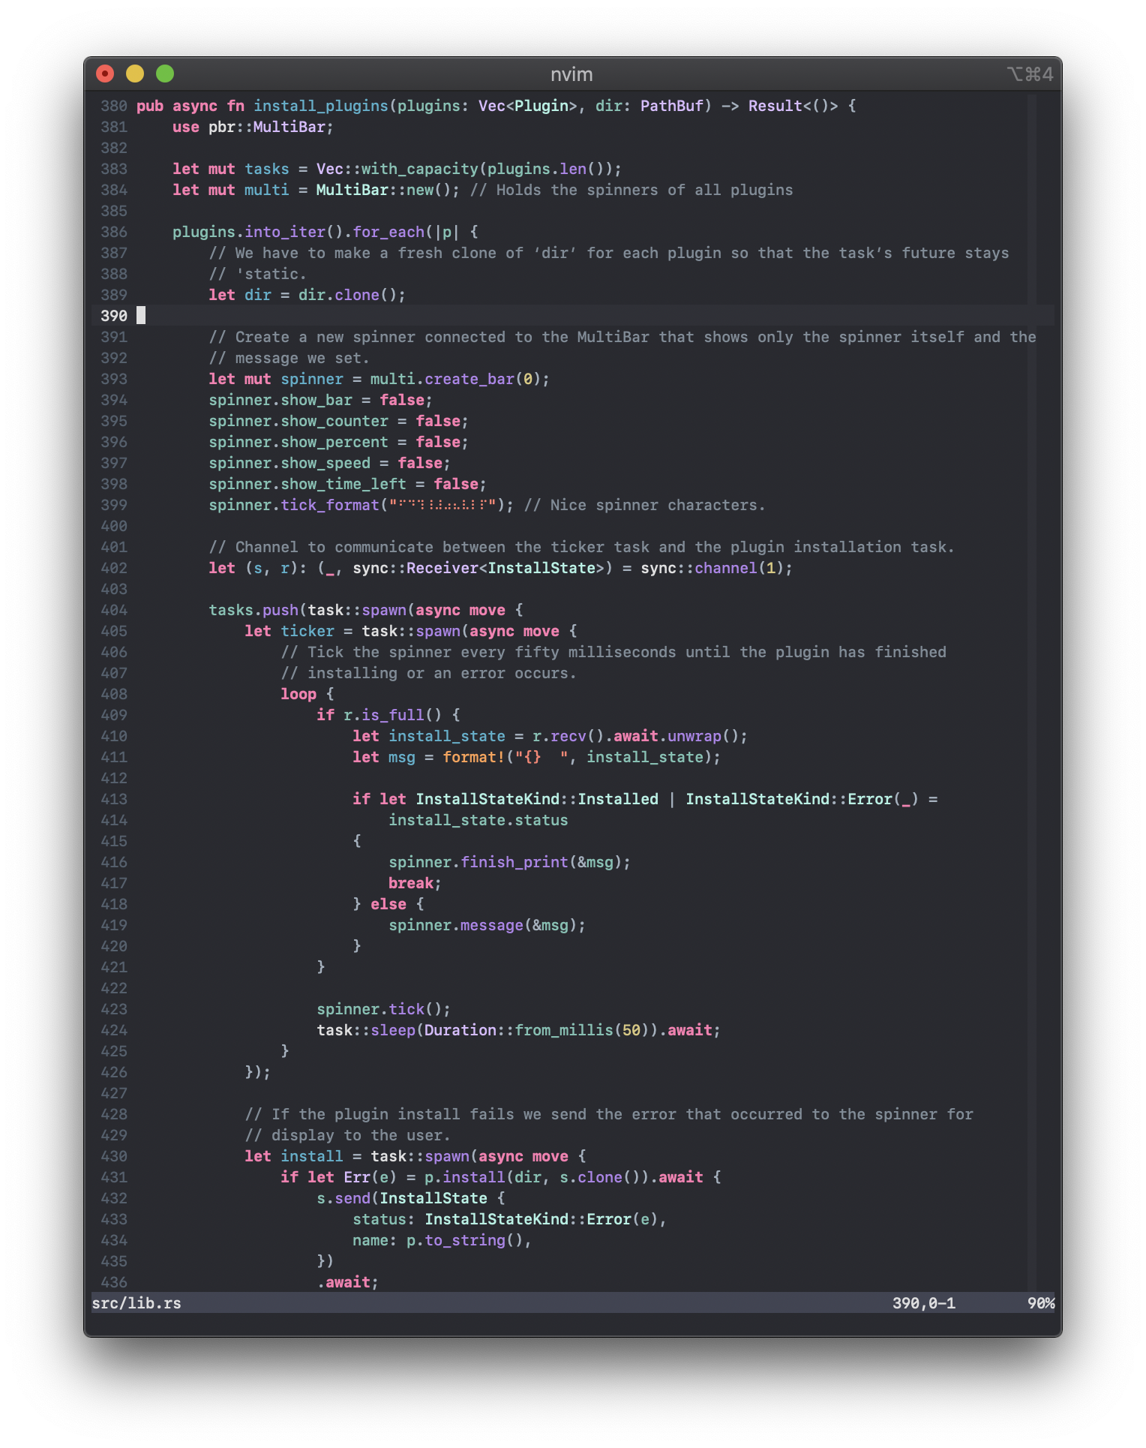This screenshot has height=1448, width=1146.
Task: Click the install_plugins function name
Action: tap(321, 106)
